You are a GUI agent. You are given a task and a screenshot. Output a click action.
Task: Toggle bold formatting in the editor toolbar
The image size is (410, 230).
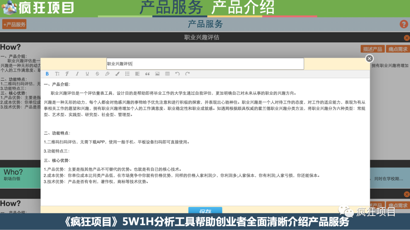[x=47, y=74]
